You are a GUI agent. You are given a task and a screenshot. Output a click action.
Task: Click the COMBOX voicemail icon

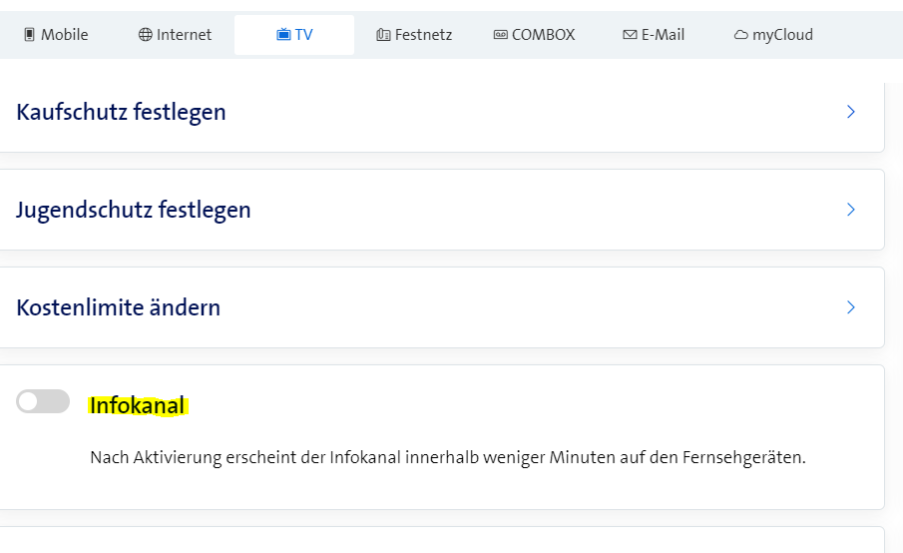tap(500, 35)
